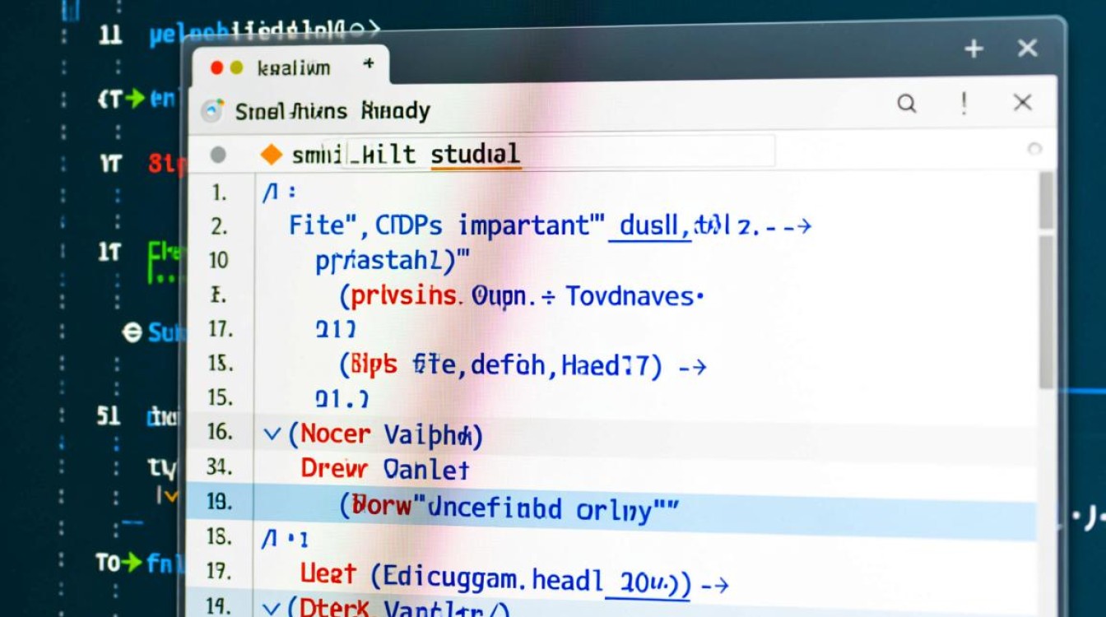1106x617 pixels.
Task: Click the exclamation mark icon
Action: coord(964,103)
